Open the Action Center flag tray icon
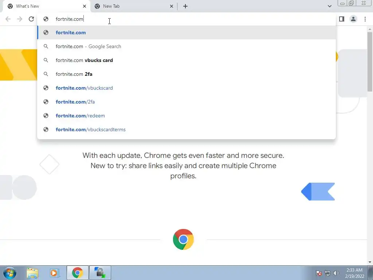Viewport: 373px width, 280px height. pos(319,273)
